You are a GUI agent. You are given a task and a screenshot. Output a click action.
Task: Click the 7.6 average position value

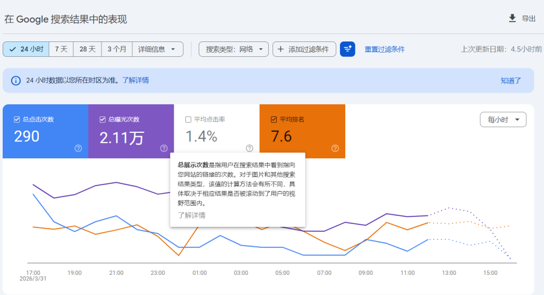click(x=282, y=137)
